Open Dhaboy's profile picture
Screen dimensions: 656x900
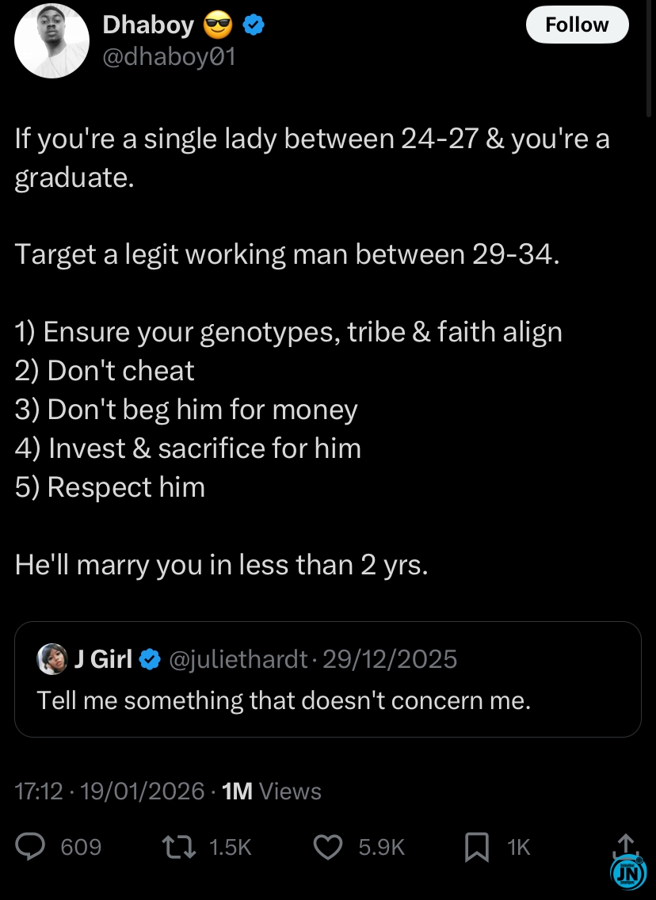tap(51, 41)
